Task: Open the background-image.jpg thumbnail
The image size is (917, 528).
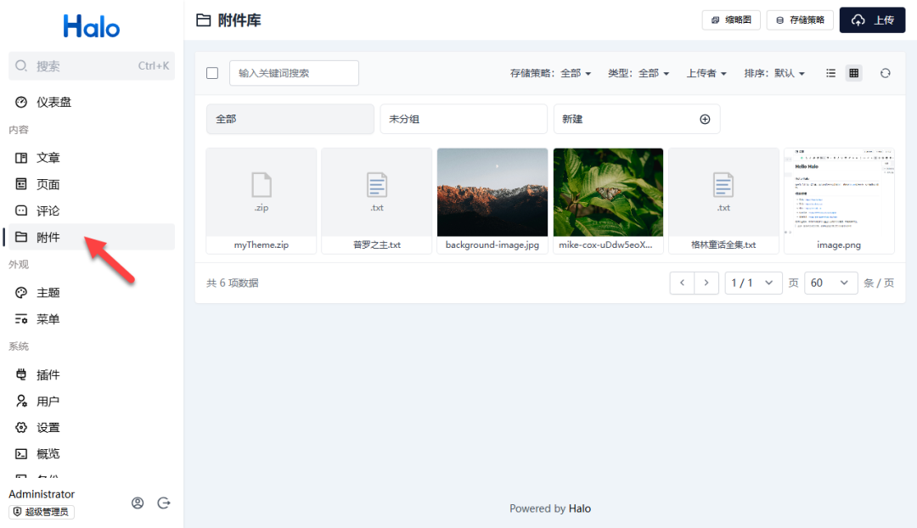Action: [x=492, y=193]
